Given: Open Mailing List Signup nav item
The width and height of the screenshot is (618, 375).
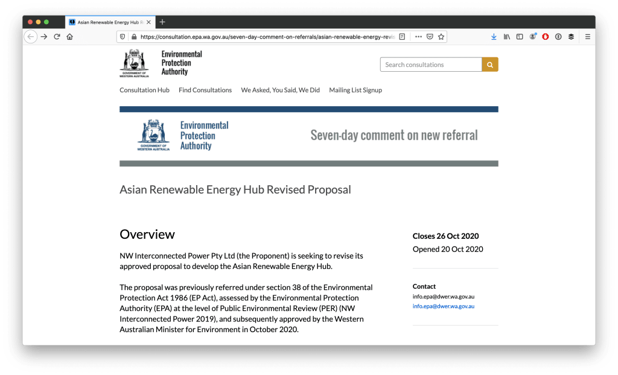Looking at the screenshot, I should click(x=355, y=90).
